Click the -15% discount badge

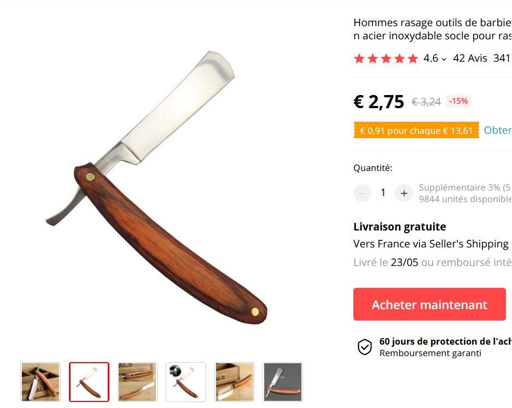[458, 101]
